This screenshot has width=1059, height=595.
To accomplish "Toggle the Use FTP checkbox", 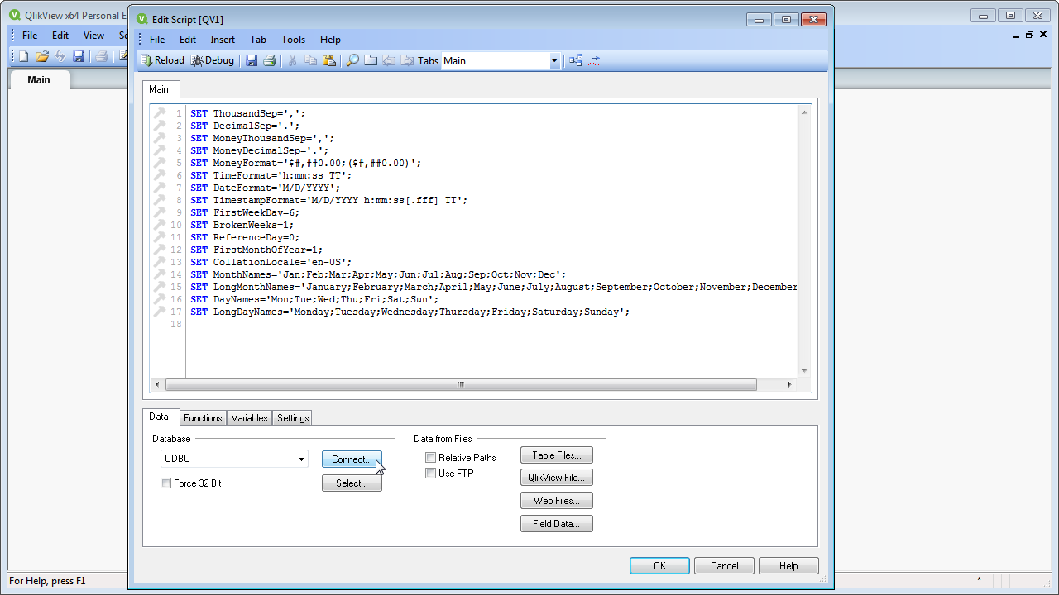I will click(430, 474).
